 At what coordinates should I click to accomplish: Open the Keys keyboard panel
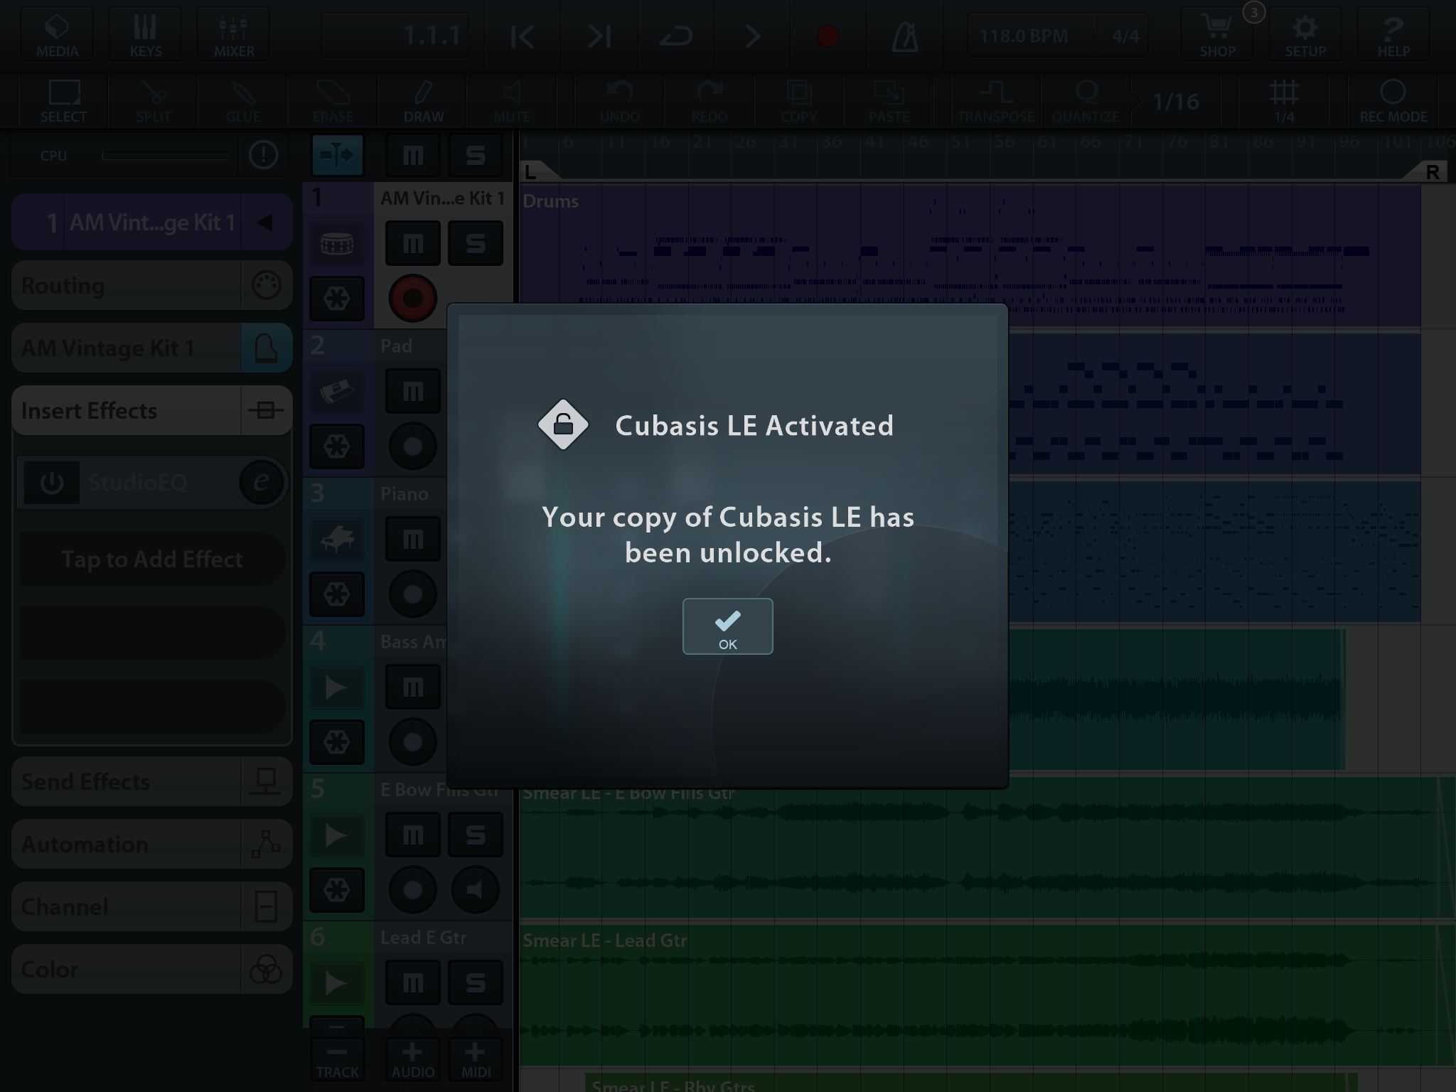pyautogui.click(x=145, y=33)
